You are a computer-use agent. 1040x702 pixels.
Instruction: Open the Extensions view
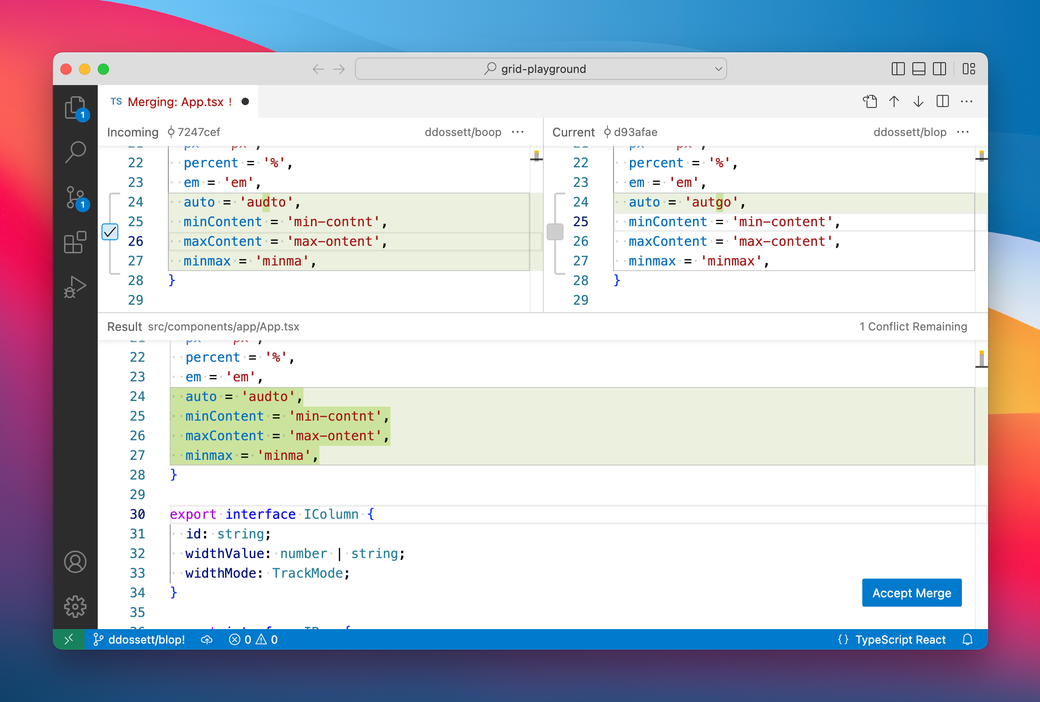tap(75, 242)
